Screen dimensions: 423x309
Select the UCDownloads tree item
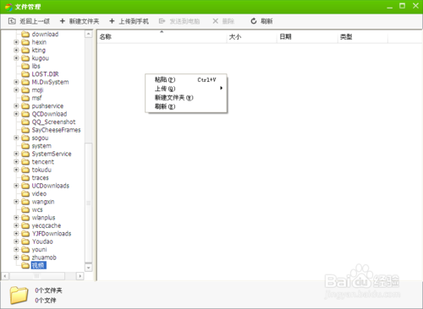coord(51,186)
